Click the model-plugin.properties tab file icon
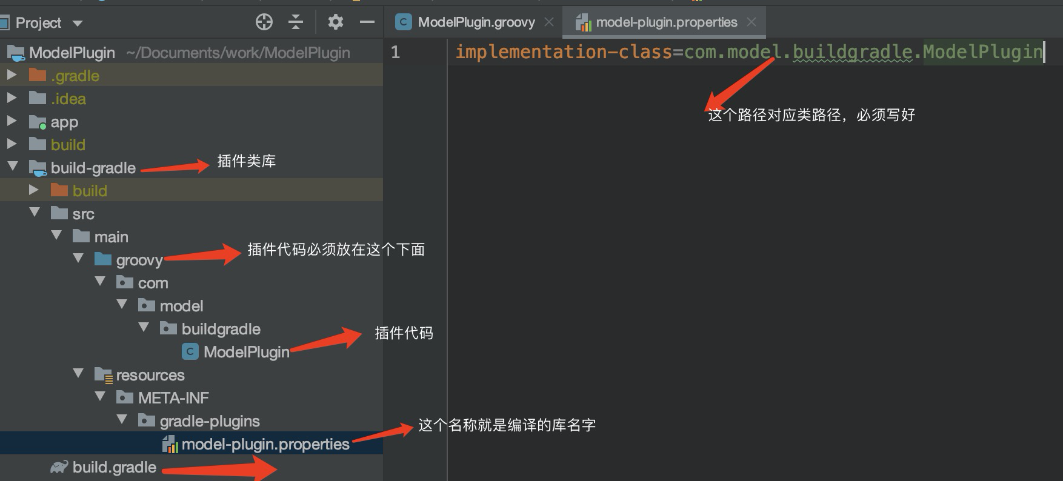 pos(583,22)
